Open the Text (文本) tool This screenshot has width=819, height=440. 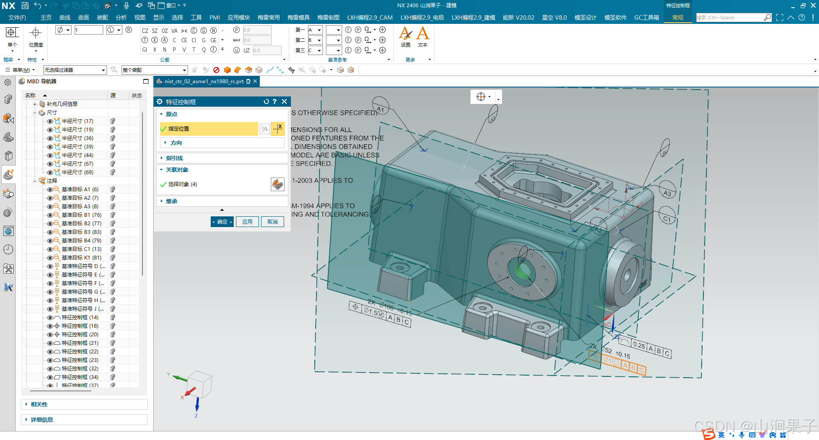(423, 37)
